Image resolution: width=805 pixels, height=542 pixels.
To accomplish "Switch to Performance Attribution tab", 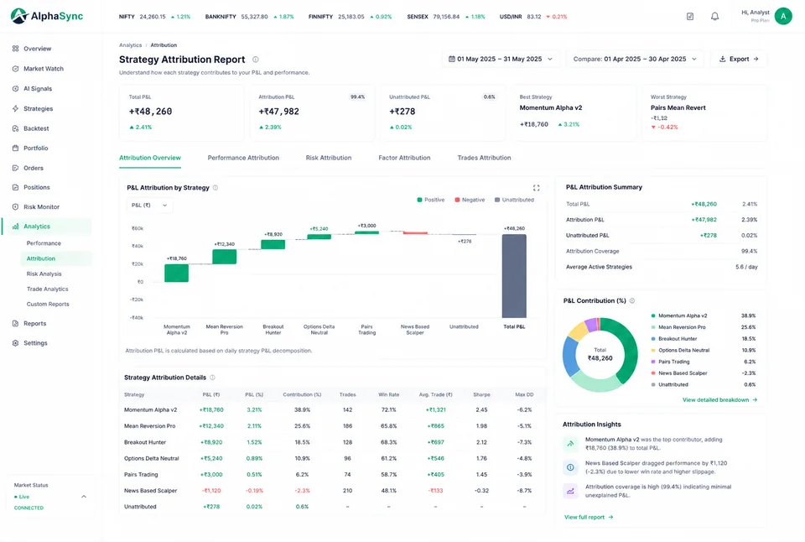I will tap(243, 158).
